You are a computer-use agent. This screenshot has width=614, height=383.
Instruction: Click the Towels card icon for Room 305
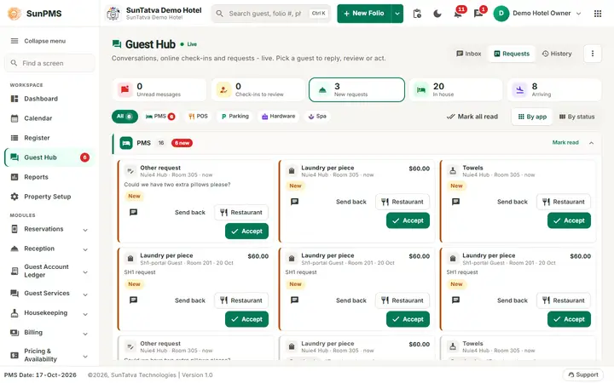coord(453,171)
